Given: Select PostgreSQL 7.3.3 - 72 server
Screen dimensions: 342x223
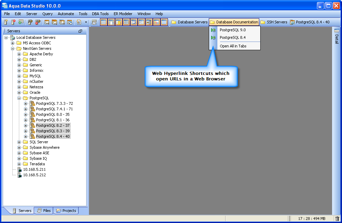Looking at the screenshot, I should [x=55, y=103].
